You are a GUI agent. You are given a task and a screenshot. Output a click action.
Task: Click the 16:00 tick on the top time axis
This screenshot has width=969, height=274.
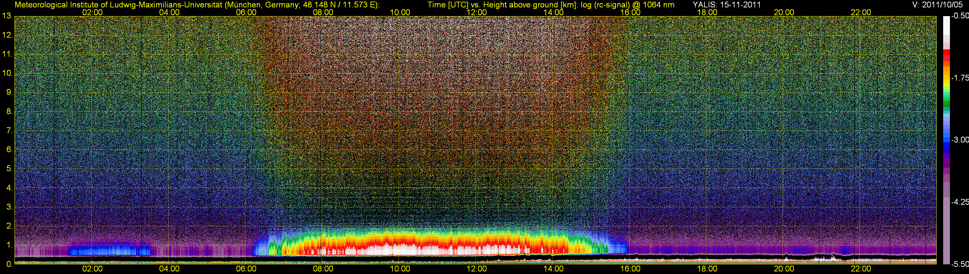(630, 12)
